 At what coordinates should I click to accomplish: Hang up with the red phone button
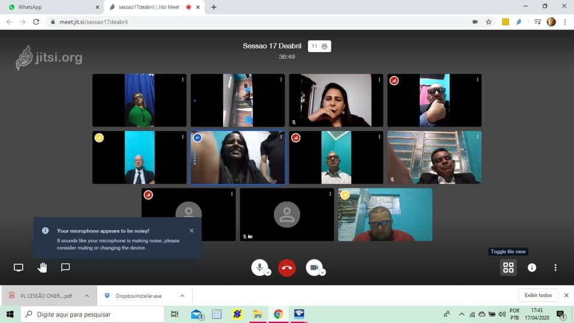[287, 268]
